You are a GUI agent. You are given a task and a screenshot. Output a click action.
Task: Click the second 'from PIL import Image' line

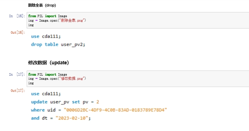click(48, 74)
